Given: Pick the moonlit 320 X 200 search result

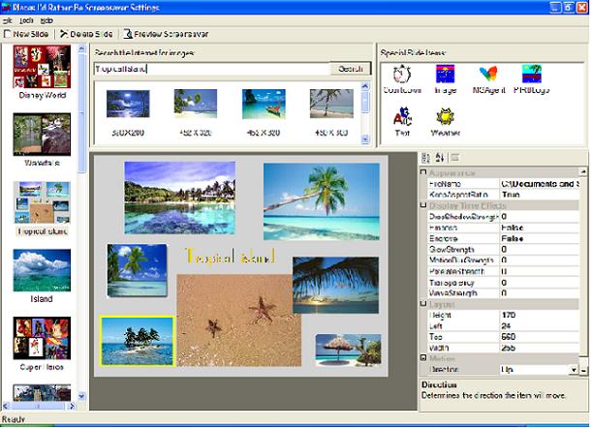Looking at the screenshot, I should pyautogui.click(x=128, y=104).
